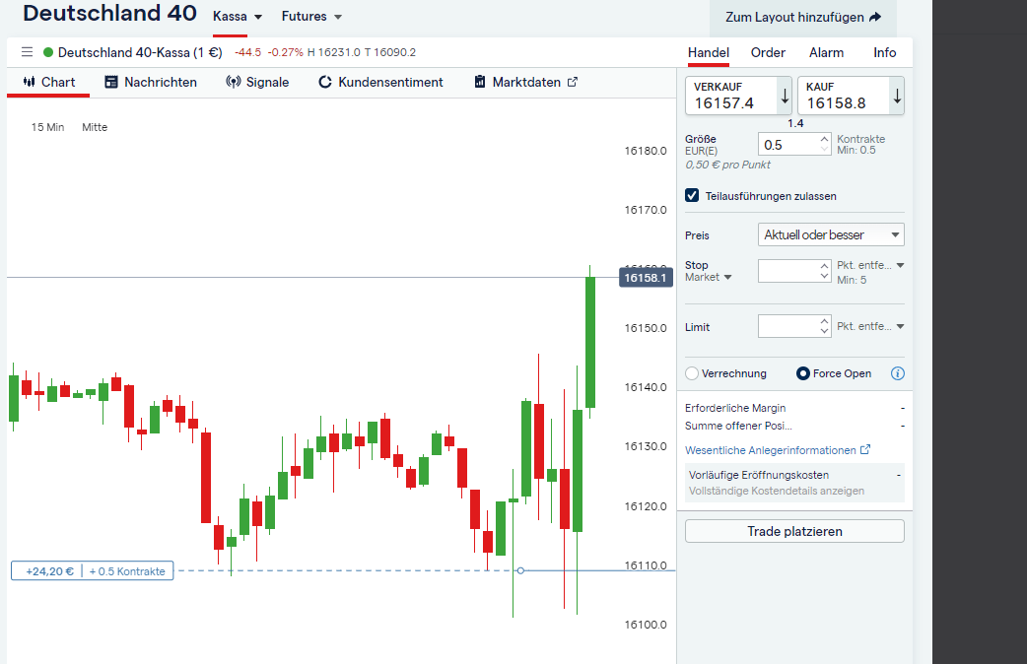
Task: Click the position level line marker on chart
Action: pos(521,570)
